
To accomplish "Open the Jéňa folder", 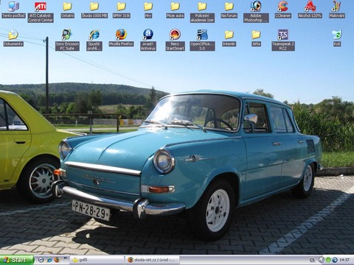I will [256, 38].
